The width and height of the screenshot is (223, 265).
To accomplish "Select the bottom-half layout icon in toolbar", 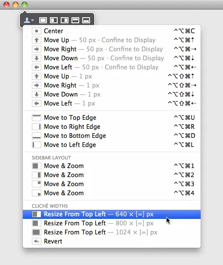I will [x=86, y=20].
